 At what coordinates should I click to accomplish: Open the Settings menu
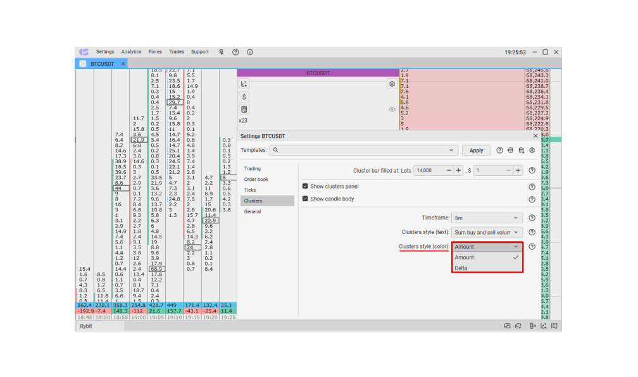105,52
